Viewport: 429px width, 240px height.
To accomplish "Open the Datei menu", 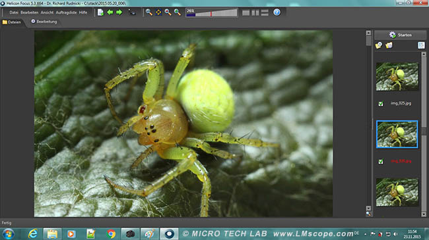I will click(14, 12).
